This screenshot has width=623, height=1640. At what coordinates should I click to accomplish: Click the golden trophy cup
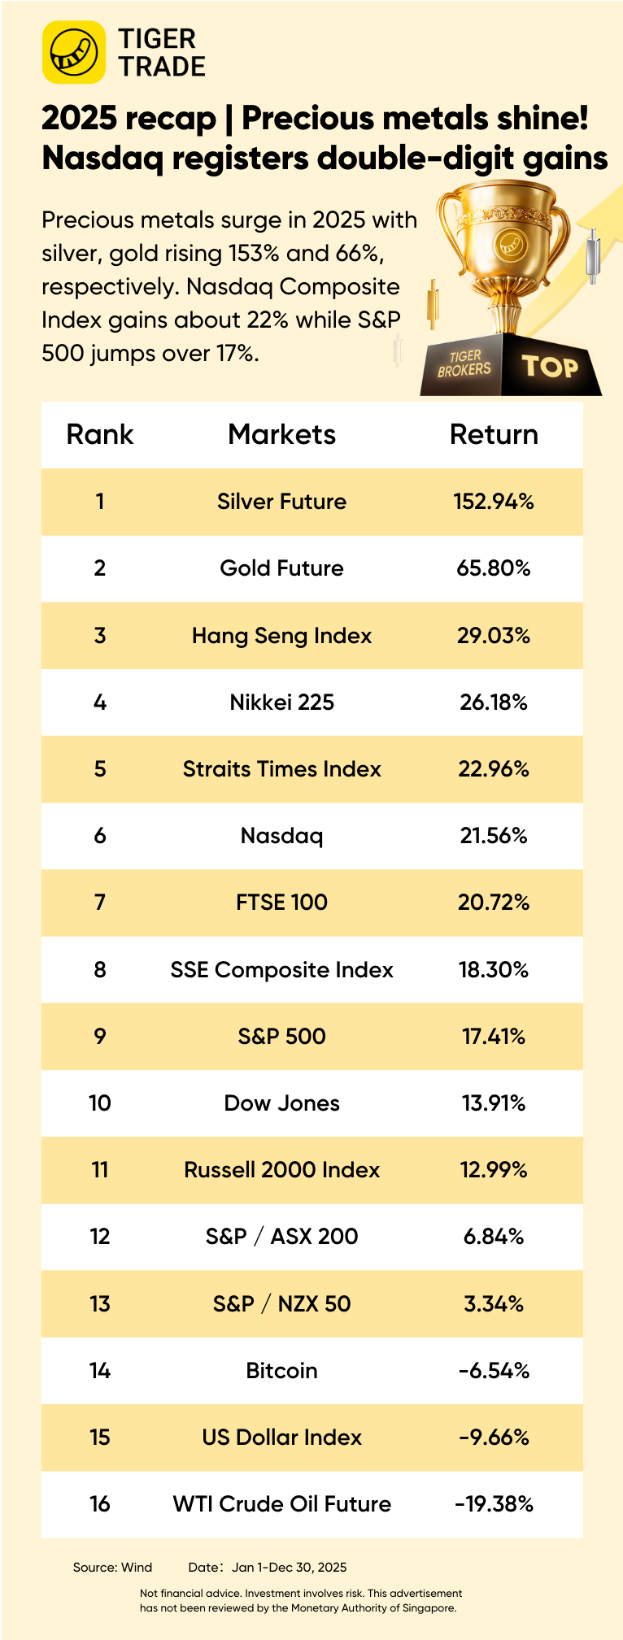pos(505,244)
